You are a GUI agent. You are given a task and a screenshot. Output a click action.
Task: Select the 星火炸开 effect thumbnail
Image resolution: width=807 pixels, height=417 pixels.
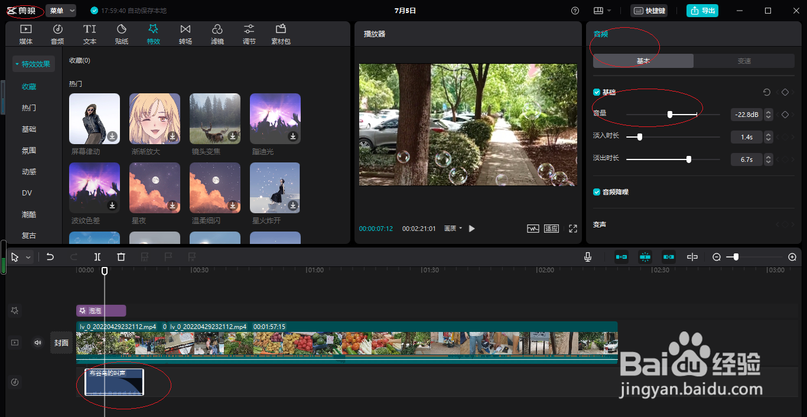pyautogui.click(x=275, y=188)
